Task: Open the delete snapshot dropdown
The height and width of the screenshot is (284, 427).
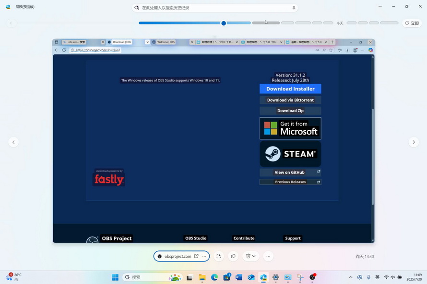Action: tap(254, 256)
